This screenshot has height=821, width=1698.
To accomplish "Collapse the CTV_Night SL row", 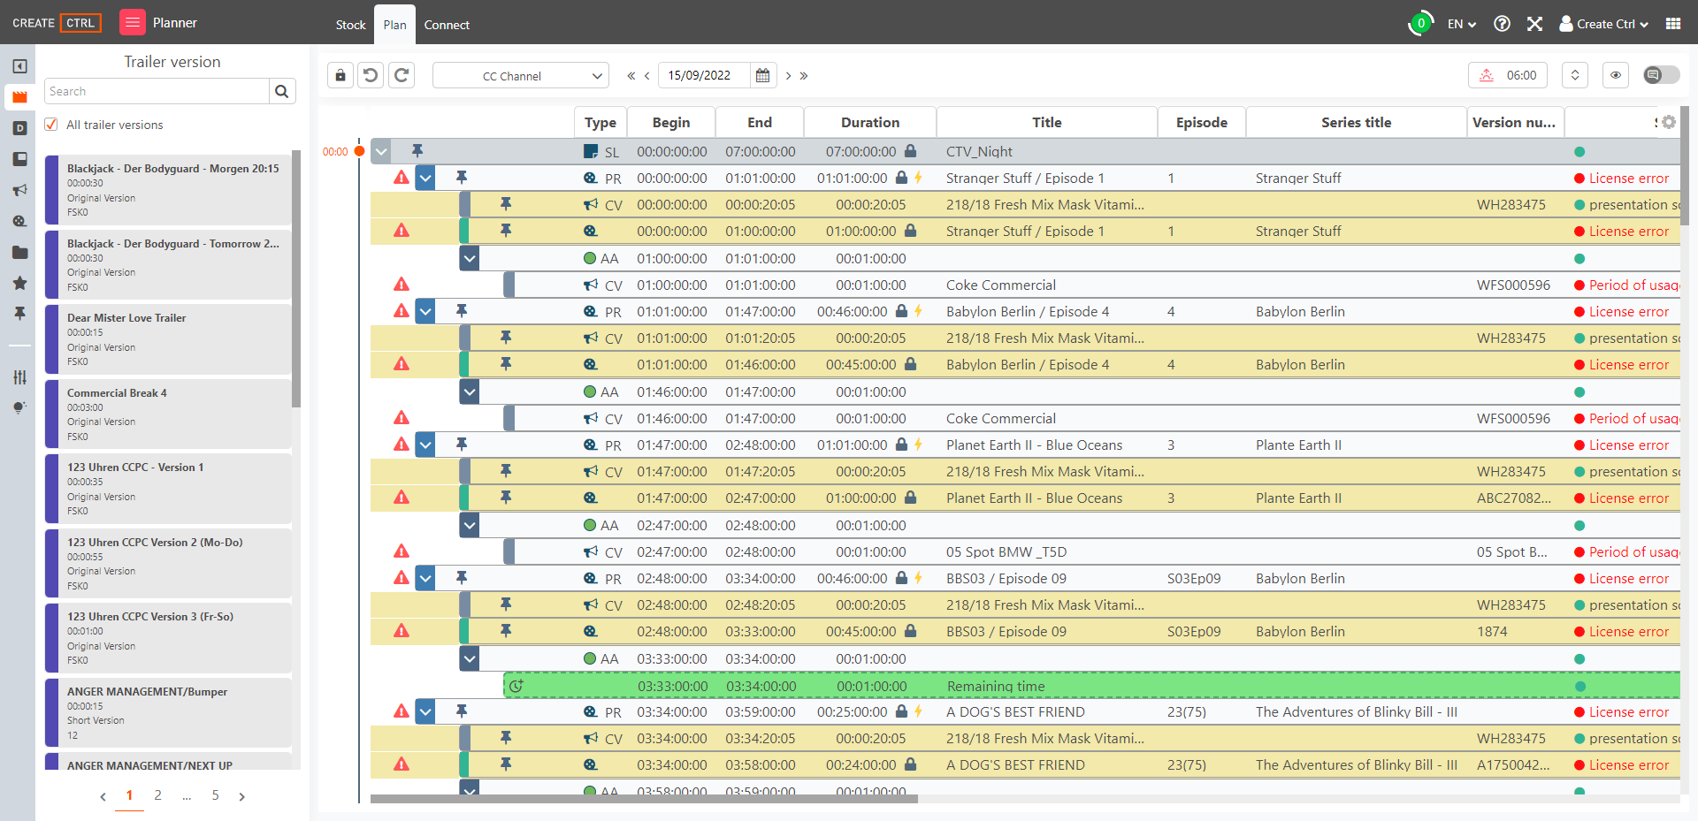I will coord(381,151).
